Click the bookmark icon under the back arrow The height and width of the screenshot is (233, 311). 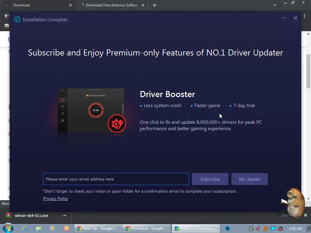[7, 25]
